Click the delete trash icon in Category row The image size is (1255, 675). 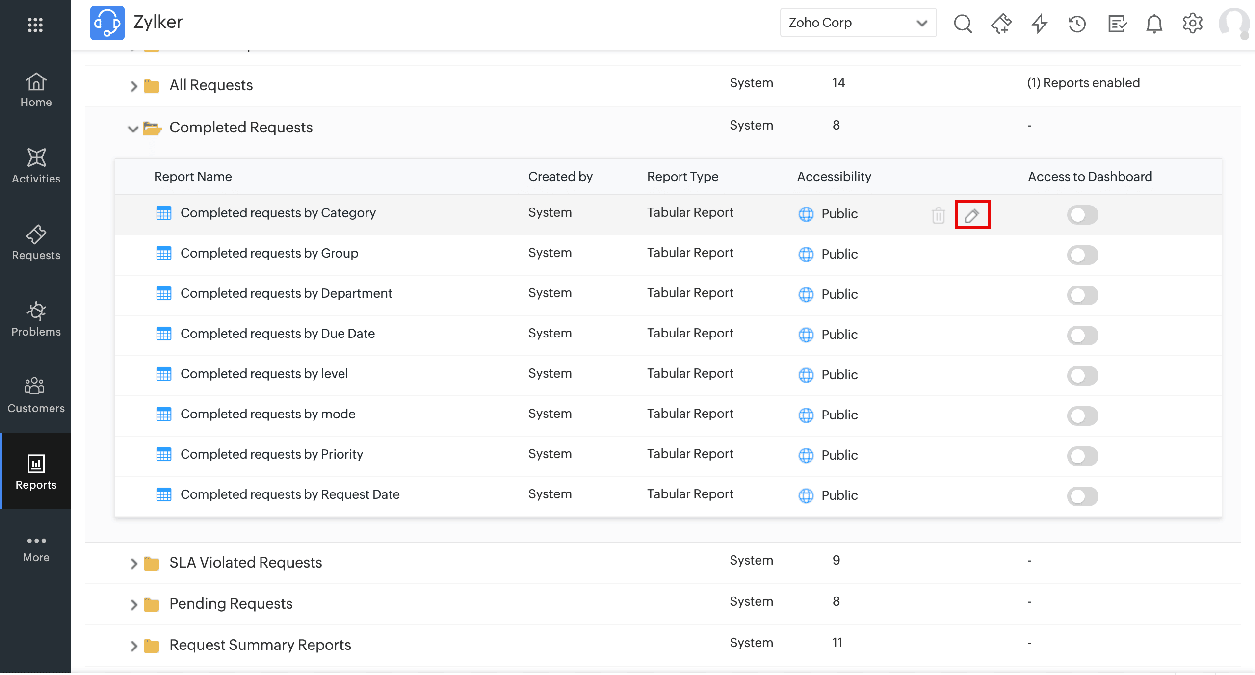point(938,215)
